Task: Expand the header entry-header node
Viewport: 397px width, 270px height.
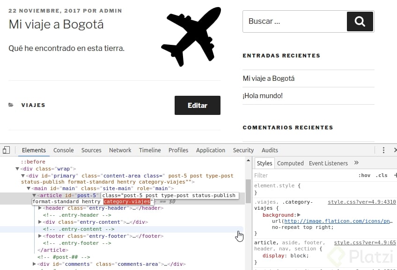Action: click(x=40, y=208)
